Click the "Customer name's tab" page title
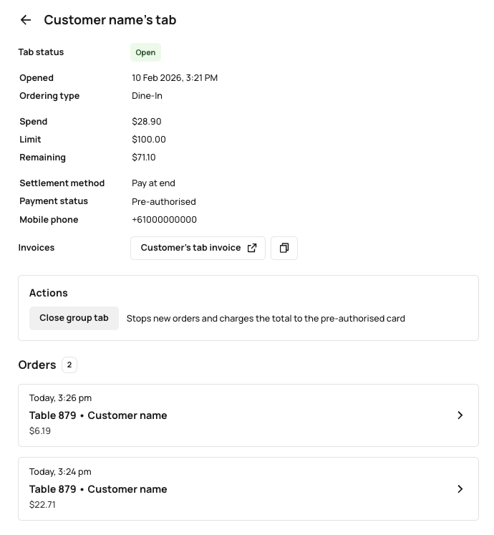The height and width of the screenshot is (535, 494). (x=110, y=20)
